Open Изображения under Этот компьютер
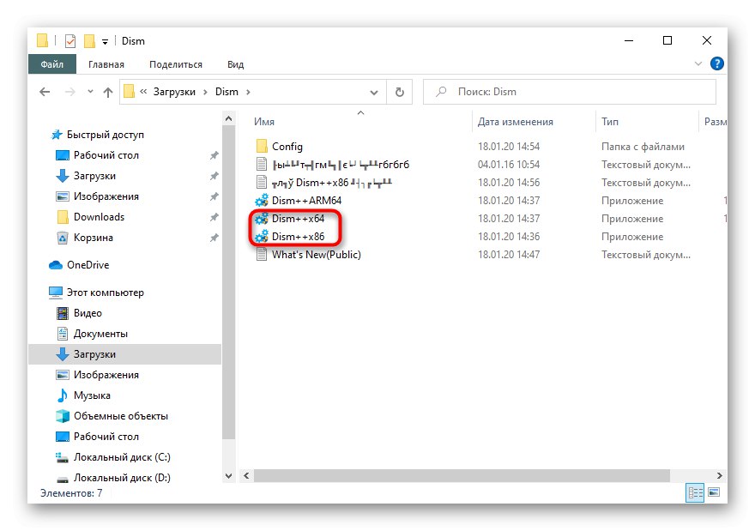The image size is (755, 531). tap(106, 375)
